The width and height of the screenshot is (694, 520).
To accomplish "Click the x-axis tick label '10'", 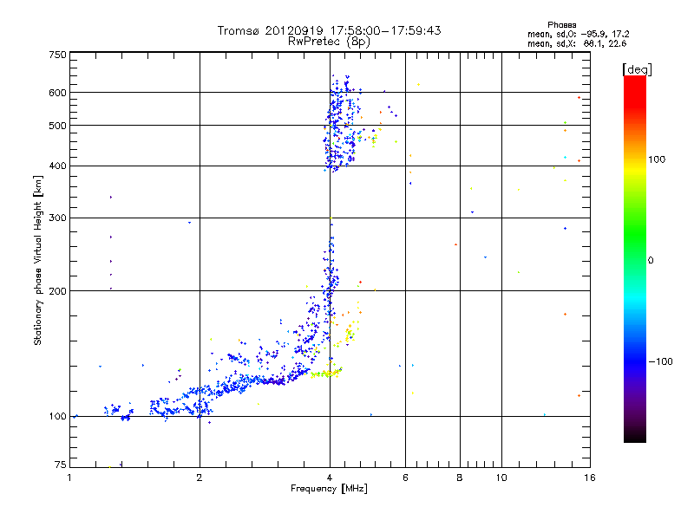I will click(x=501, y=478).
